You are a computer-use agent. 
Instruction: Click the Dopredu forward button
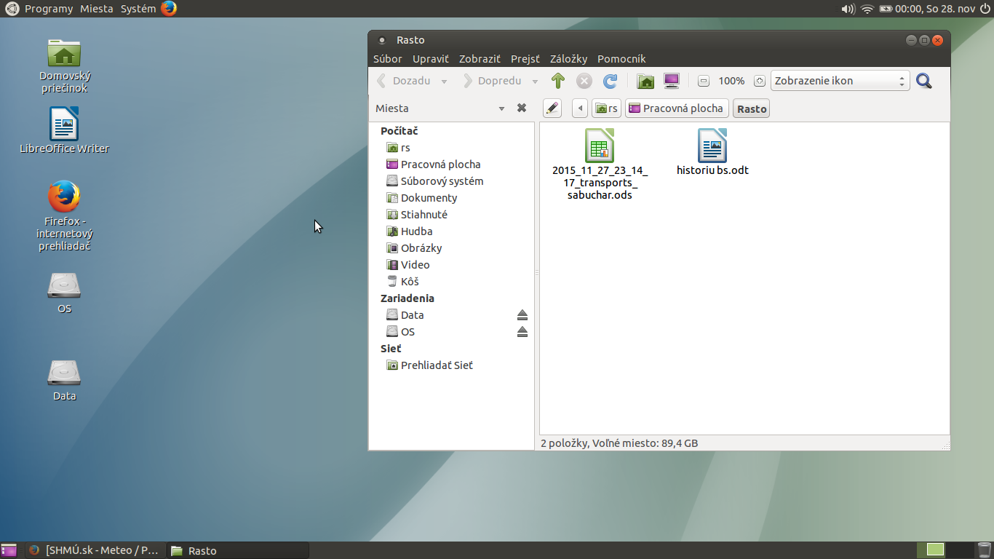click(493, 81)
